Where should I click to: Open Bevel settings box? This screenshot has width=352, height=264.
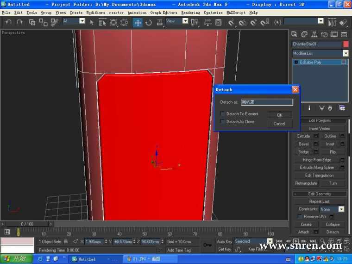coord(316,144)
